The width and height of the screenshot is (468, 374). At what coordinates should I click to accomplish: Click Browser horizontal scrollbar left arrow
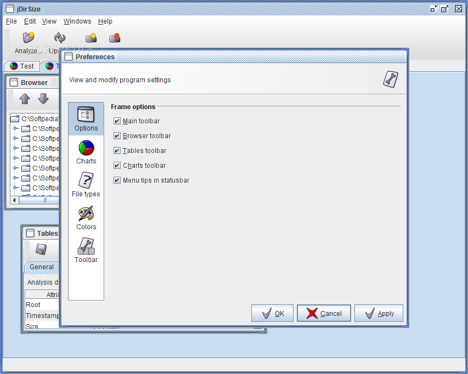click(x=14, y=200)
